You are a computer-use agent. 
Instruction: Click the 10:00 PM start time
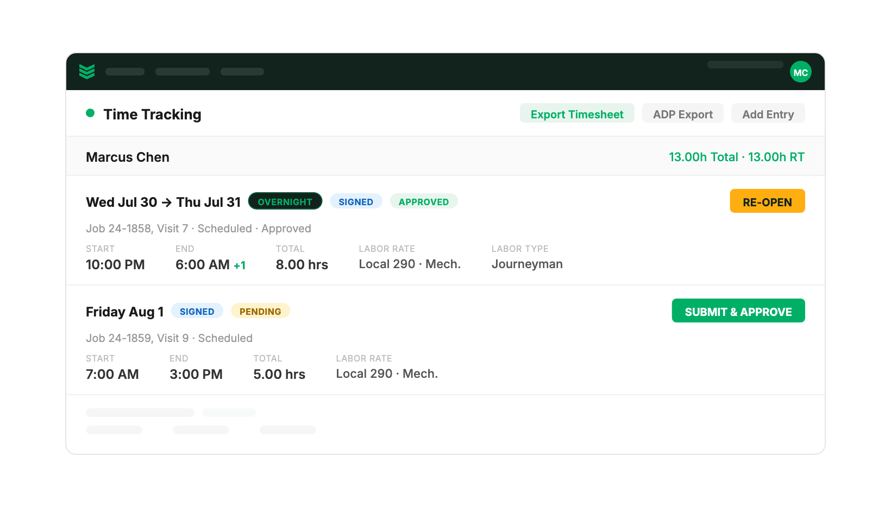click(x=115, y=264)
